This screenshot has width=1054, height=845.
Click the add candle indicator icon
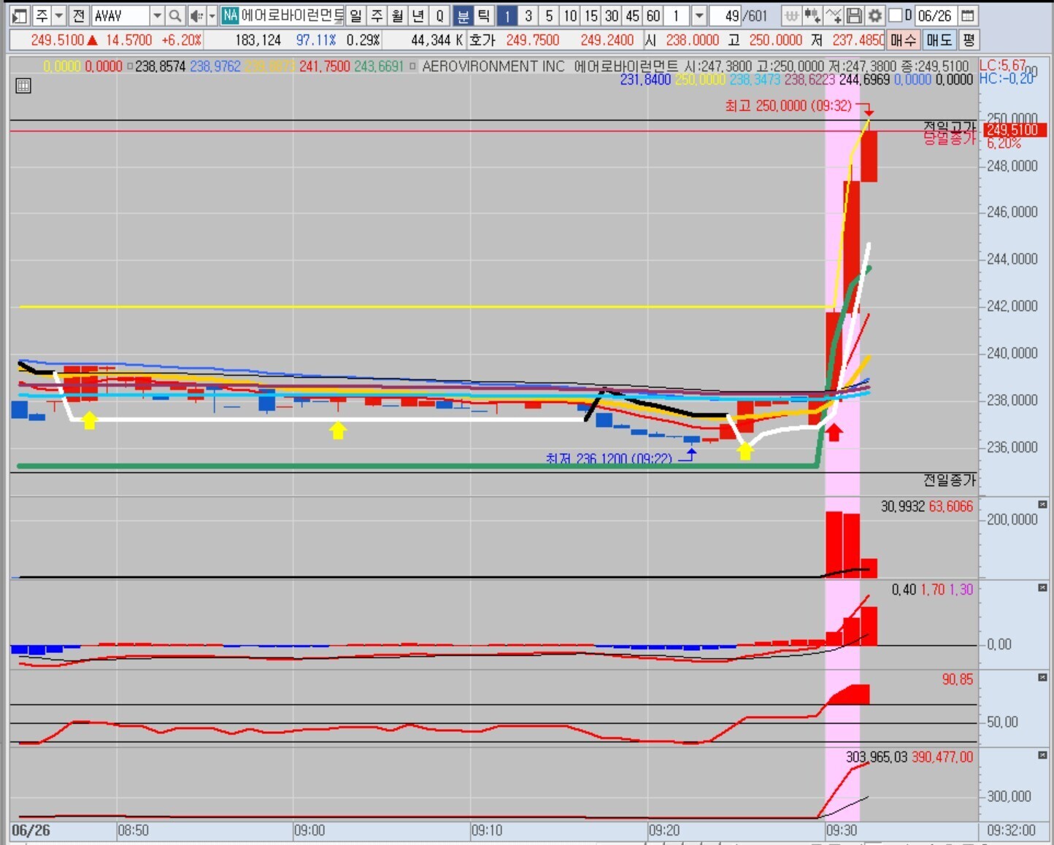point(812,15)
